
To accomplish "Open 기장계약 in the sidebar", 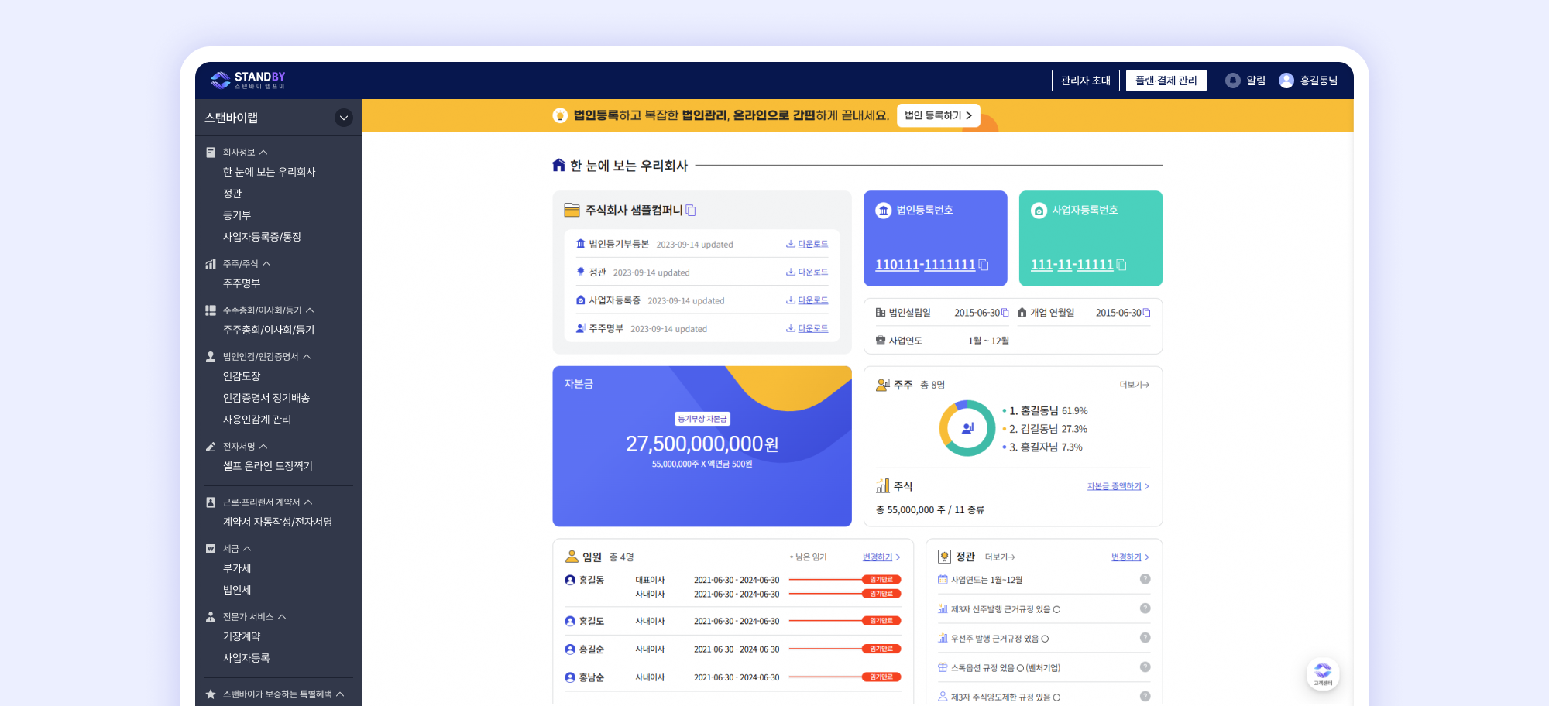I will [x=242, y=636].
